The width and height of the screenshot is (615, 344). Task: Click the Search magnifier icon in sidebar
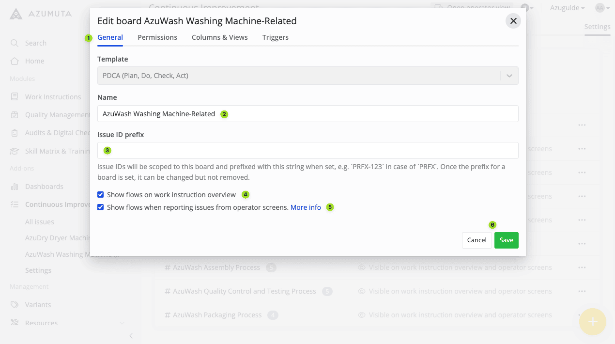coord(15,43)
